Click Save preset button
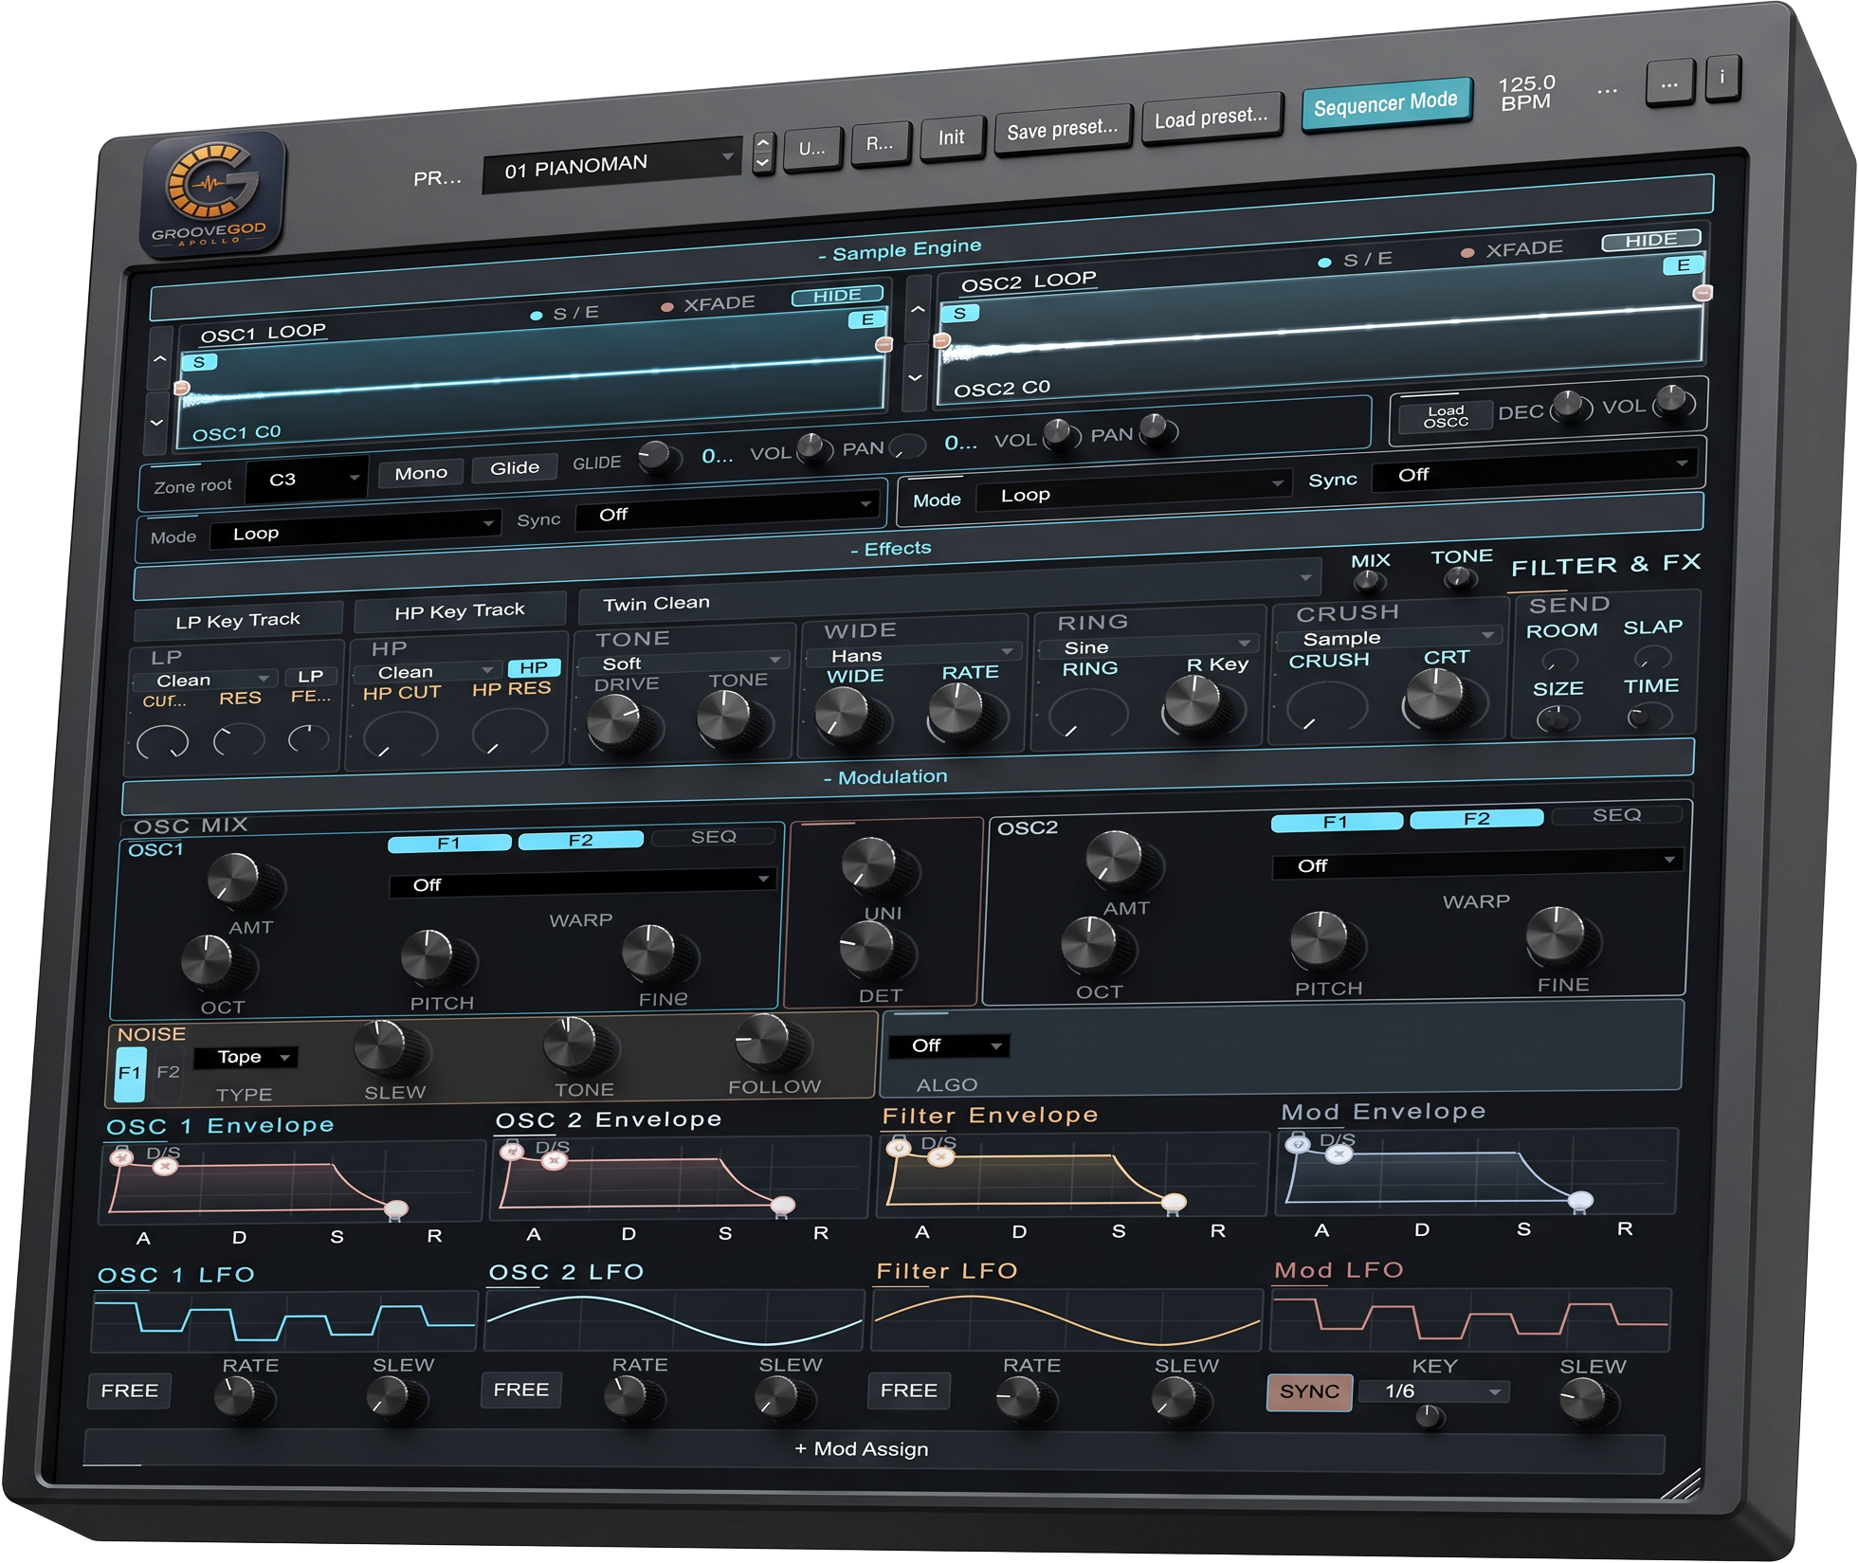 [1063, 128]
